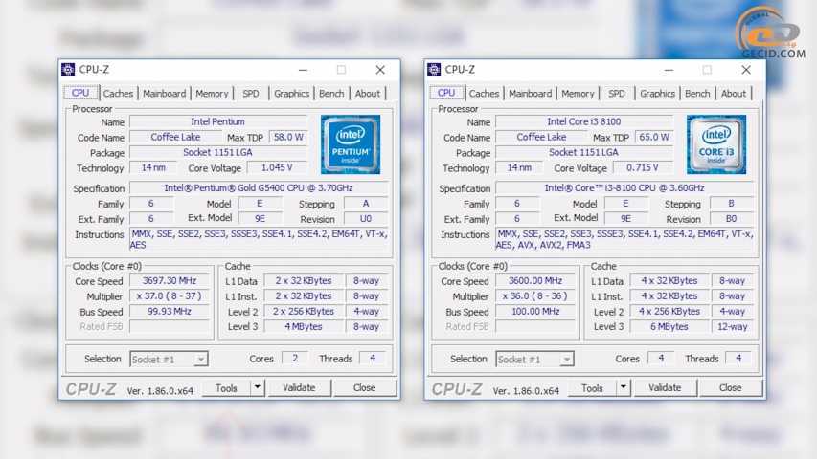Close left CPU-Z window with X
The width and height of the screenshot is (817, 459).
[380, 70]
